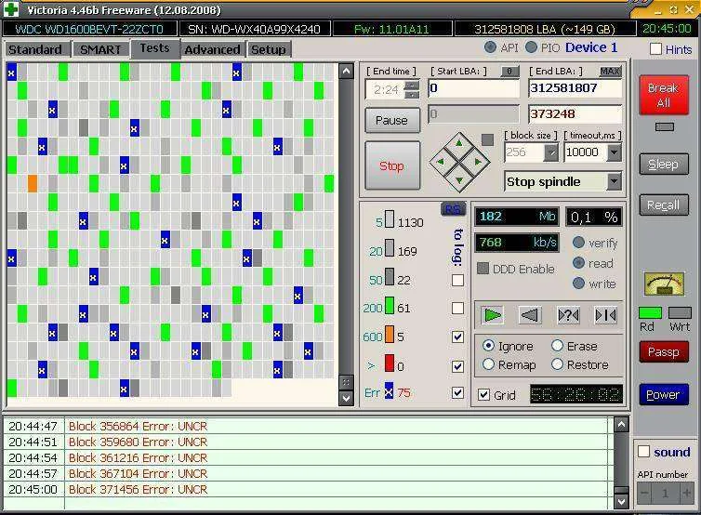The width and height of the screenshot is (701, 515).
Task: Click the Sleep button
Action: pyautogui.click(x=664, y=164)
